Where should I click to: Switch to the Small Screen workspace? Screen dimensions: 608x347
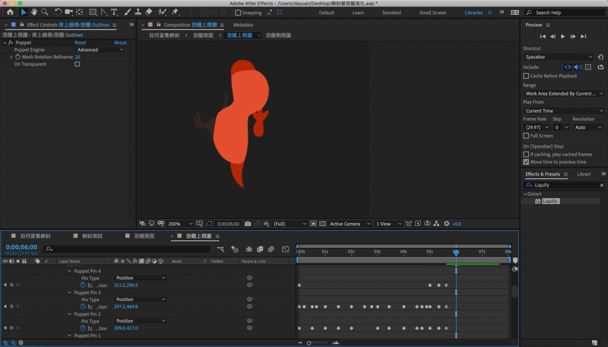[432, 13]
